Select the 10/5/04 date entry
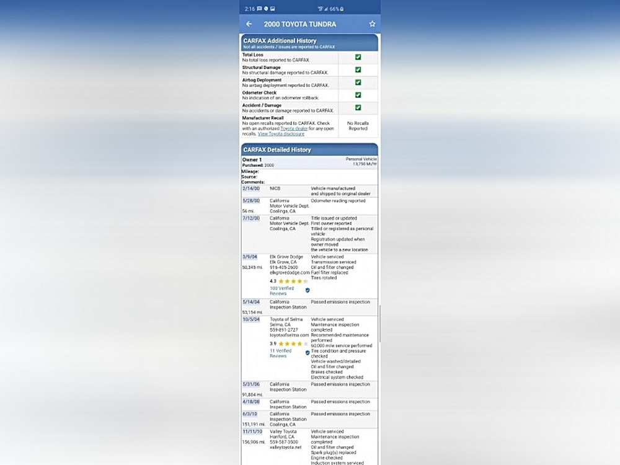This screenshot has width=620, height=465. coord(251,319)
